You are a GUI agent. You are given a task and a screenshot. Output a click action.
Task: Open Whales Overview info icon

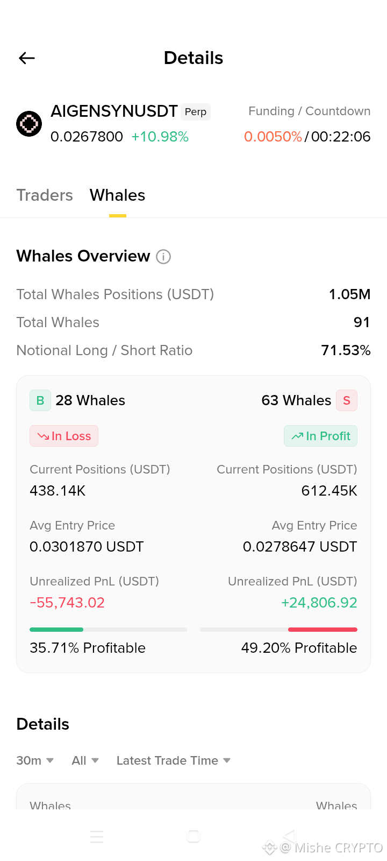coord(163,257)
